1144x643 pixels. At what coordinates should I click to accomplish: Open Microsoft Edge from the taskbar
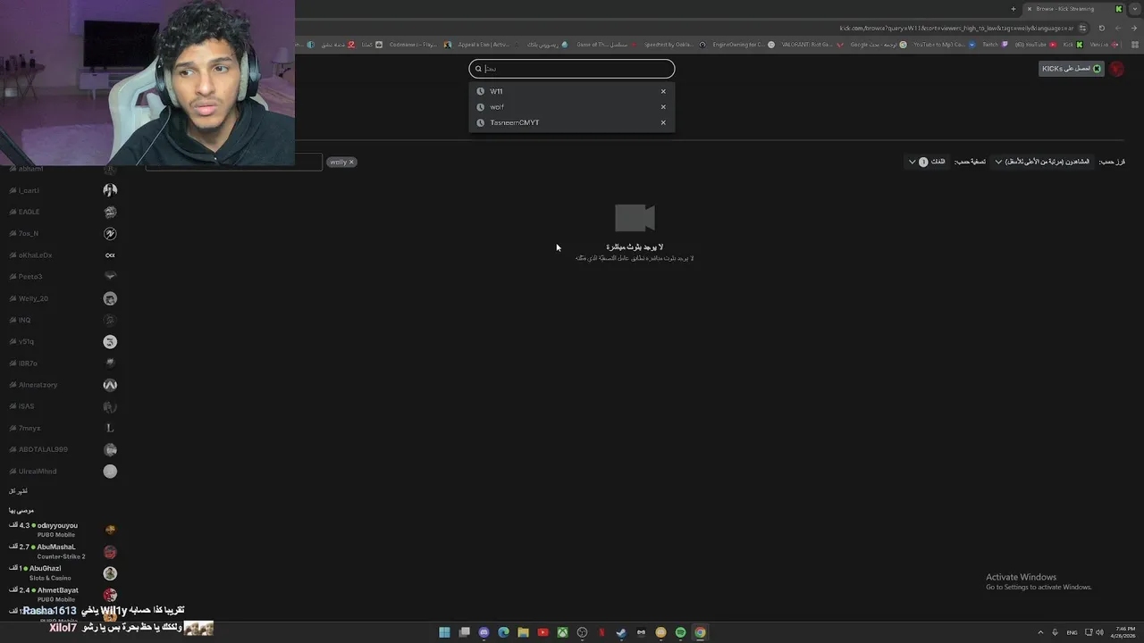tap(503, 632)
